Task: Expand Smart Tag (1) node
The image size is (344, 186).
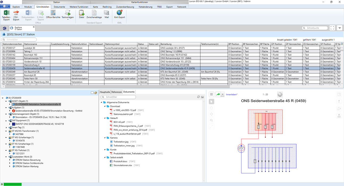Action: tap(6, 128)
